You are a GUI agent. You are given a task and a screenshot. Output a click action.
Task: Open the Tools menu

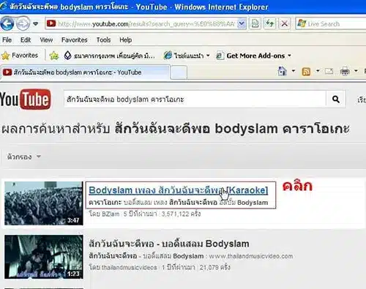(x=103, y=40)
